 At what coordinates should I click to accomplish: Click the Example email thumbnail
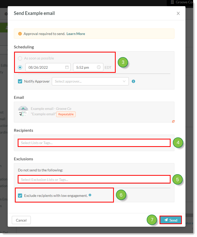[23, 111]
